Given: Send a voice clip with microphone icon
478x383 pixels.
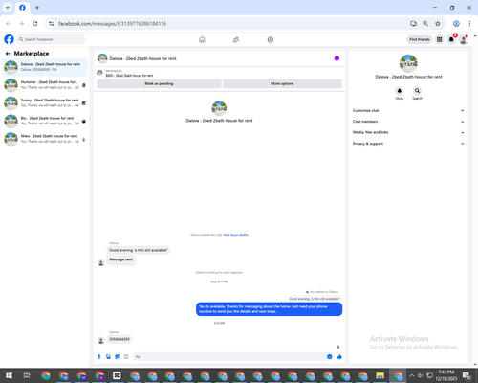Looking at the screenshot, I should coord(99,356).
